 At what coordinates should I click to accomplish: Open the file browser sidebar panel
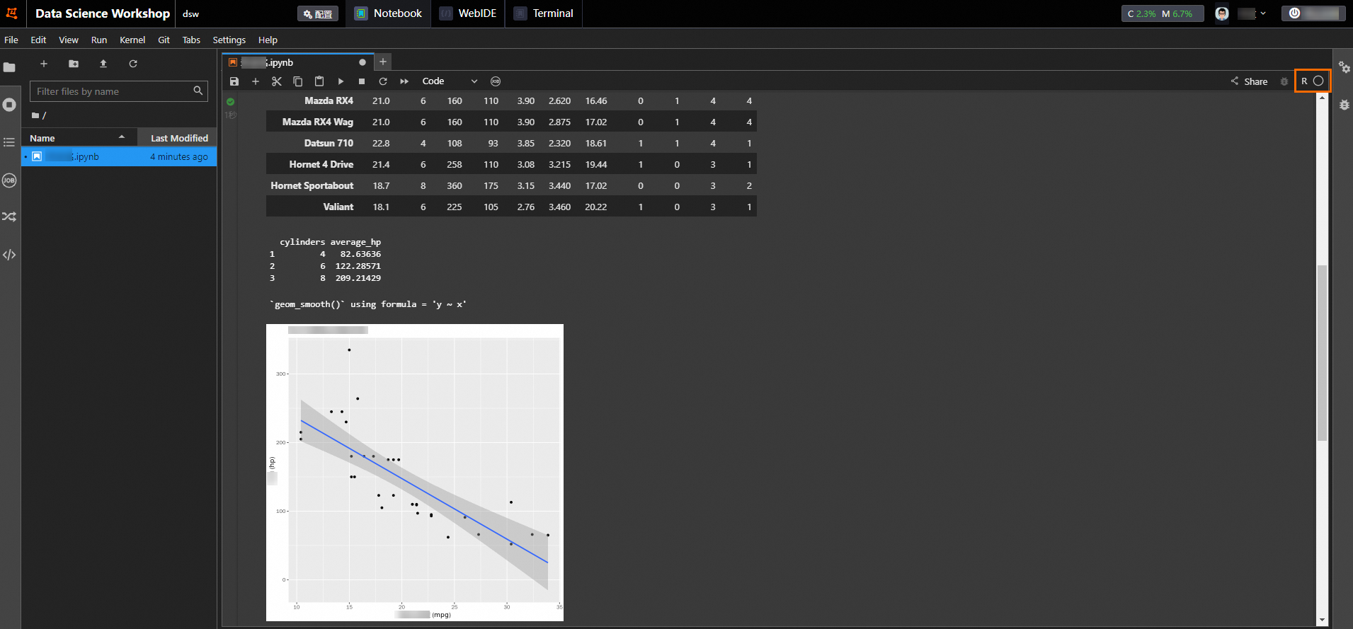[9, 67]
